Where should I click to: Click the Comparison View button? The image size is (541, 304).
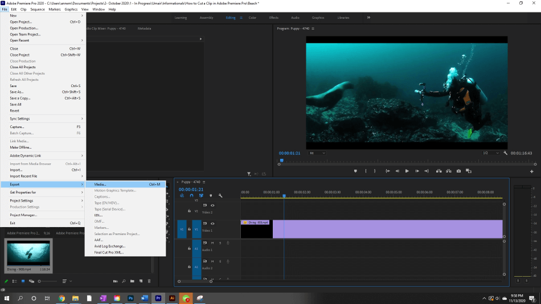tap(469, 171)
